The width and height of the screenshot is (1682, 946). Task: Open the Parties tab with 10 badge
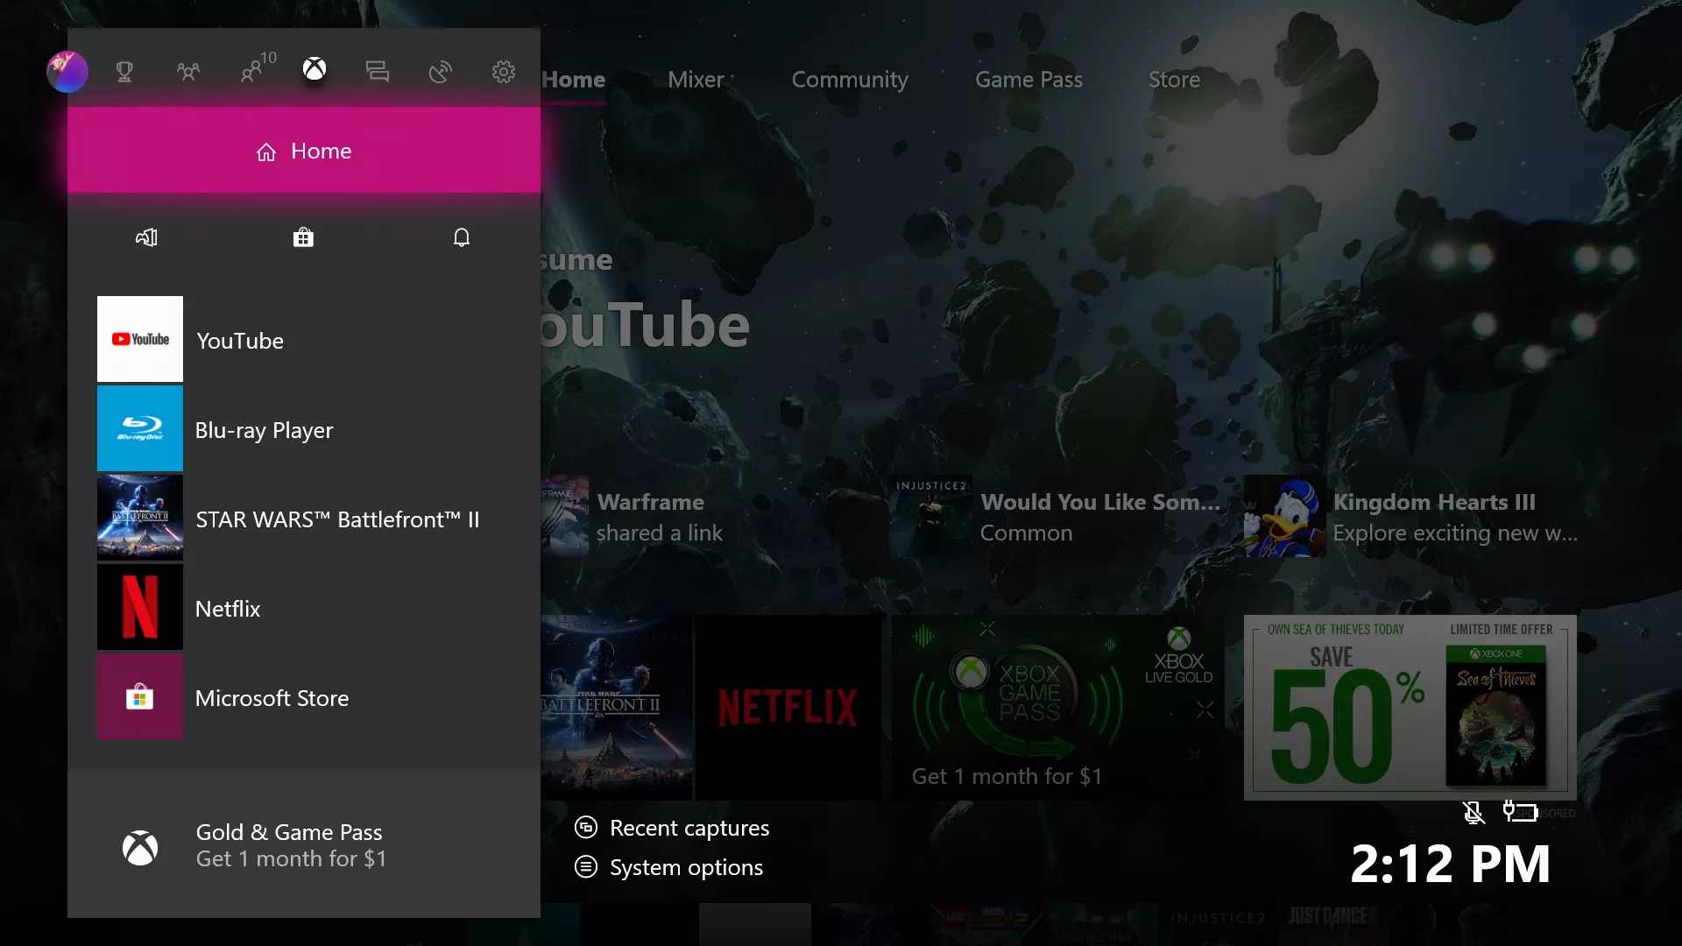coord(258,67)
